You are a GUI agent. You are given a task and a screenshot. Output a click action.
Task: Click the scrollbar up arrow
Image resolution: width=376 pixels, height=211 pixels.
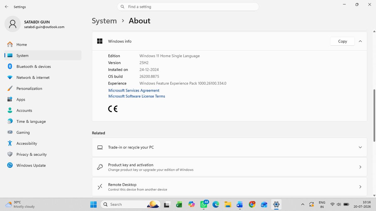[x=374, y=32]
